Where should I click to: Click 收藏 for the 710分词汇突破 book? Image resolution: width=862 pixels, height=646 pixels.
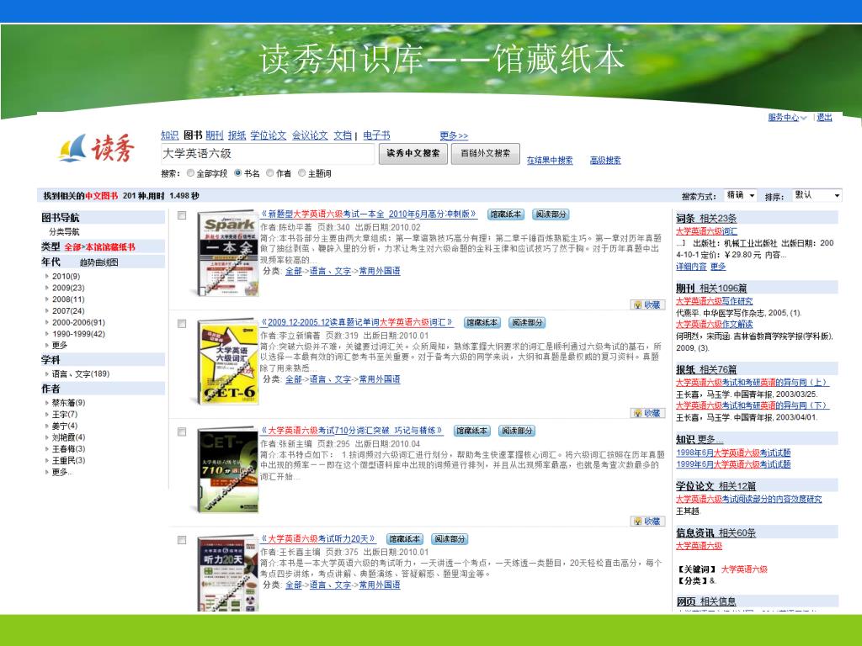[x=647, y=521]
